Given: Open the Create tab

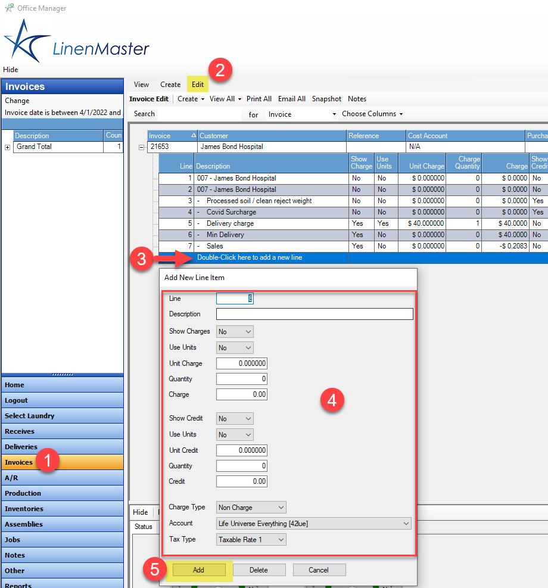Looking at the screenshot, I should pyautogui.click(x=170, y=84).
